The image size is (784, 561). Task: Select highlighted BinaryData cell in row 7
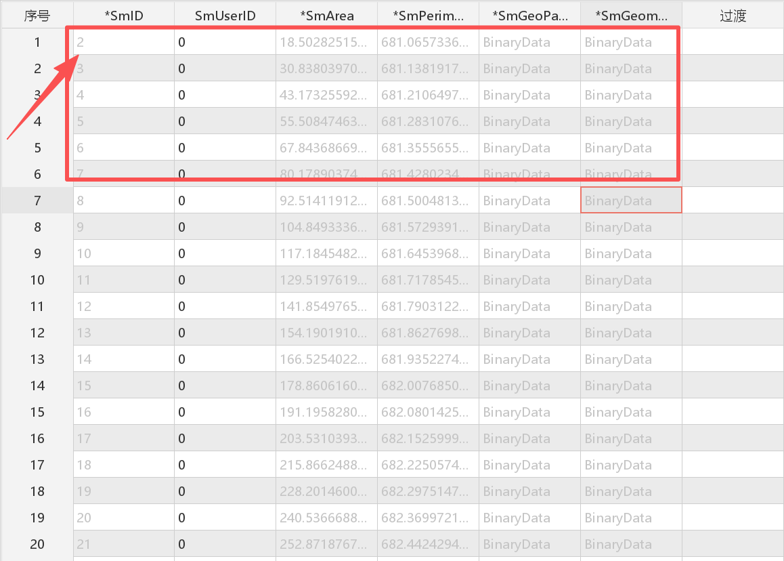tap(631, 201)
